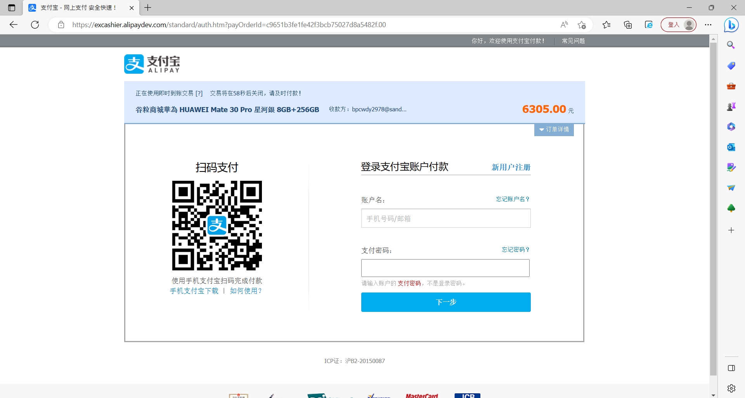This screenshot has height=398, width=745.
Task: Click the 收款方 payee email text
Action: click(x=379, y=109)
